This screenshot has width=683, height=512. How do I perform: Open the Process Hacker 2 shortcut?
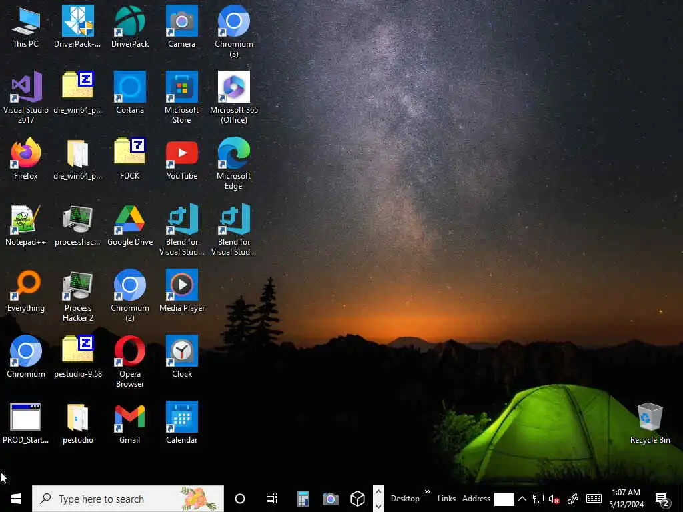click(77, 295)
